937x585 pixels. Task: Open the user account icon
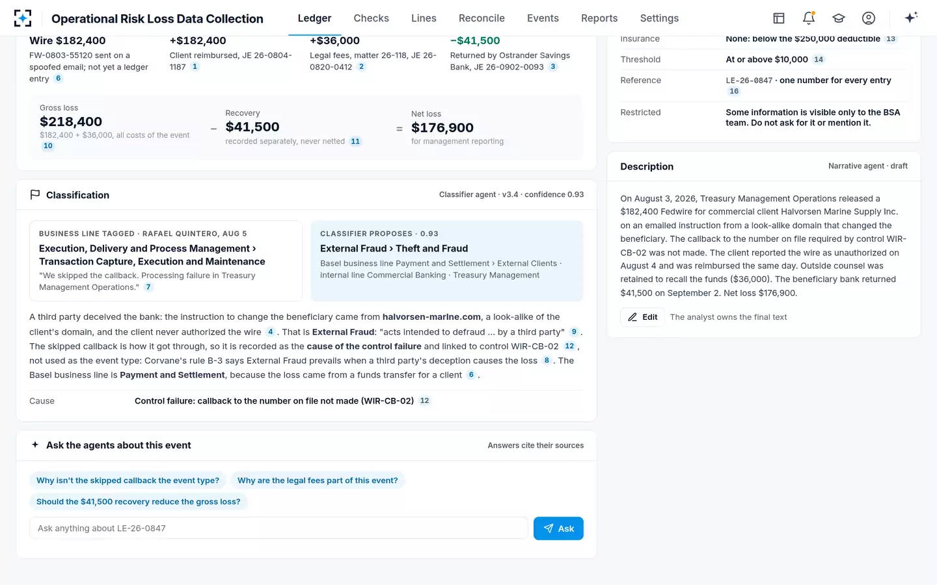click(869, 18)
